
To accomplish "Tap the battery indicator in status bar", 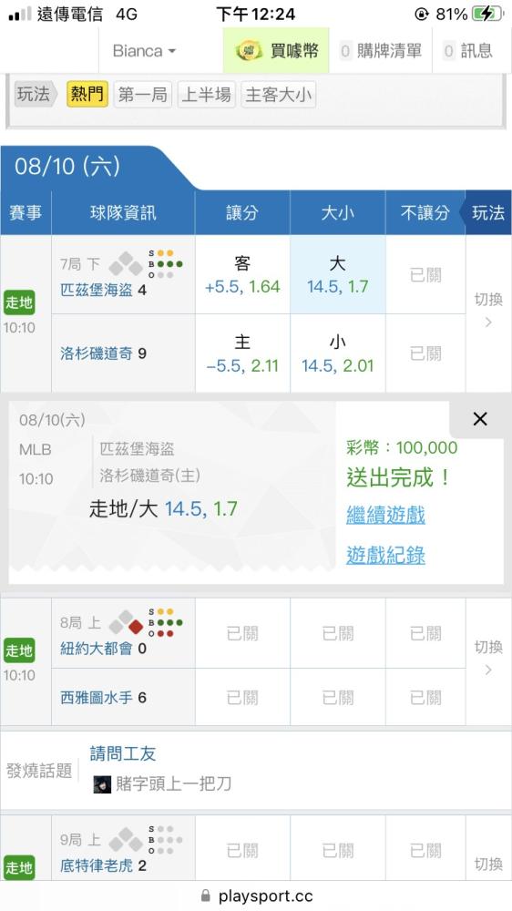I will point(488,14).
